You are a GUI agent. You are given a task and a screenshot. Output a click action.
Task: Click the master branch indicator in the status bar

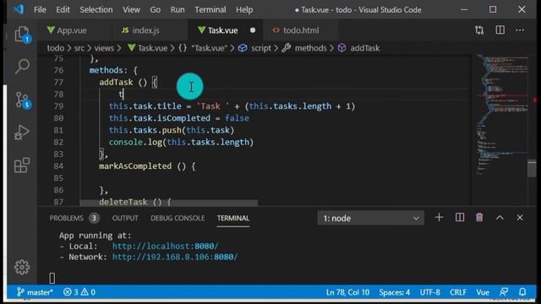coord(35,292)
